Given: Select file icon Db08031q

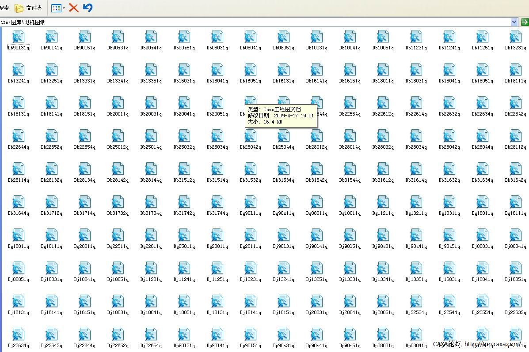Looking at the screenshot, I should [x=217, y=36].
